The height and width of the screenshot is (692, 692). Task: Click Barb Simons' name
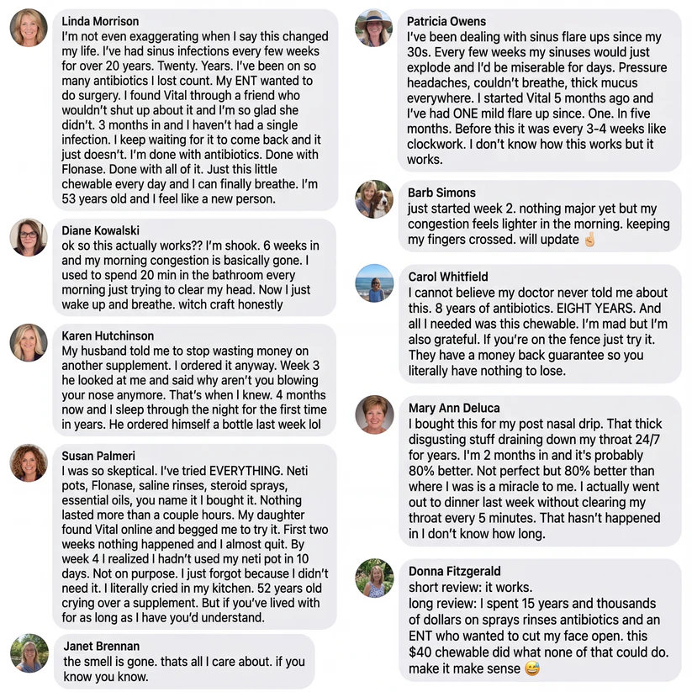coord(441,193)
